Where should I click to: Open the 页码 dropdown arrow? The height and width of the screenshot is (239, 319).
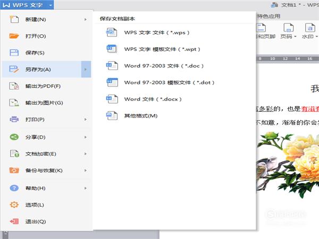coord(295,37)
